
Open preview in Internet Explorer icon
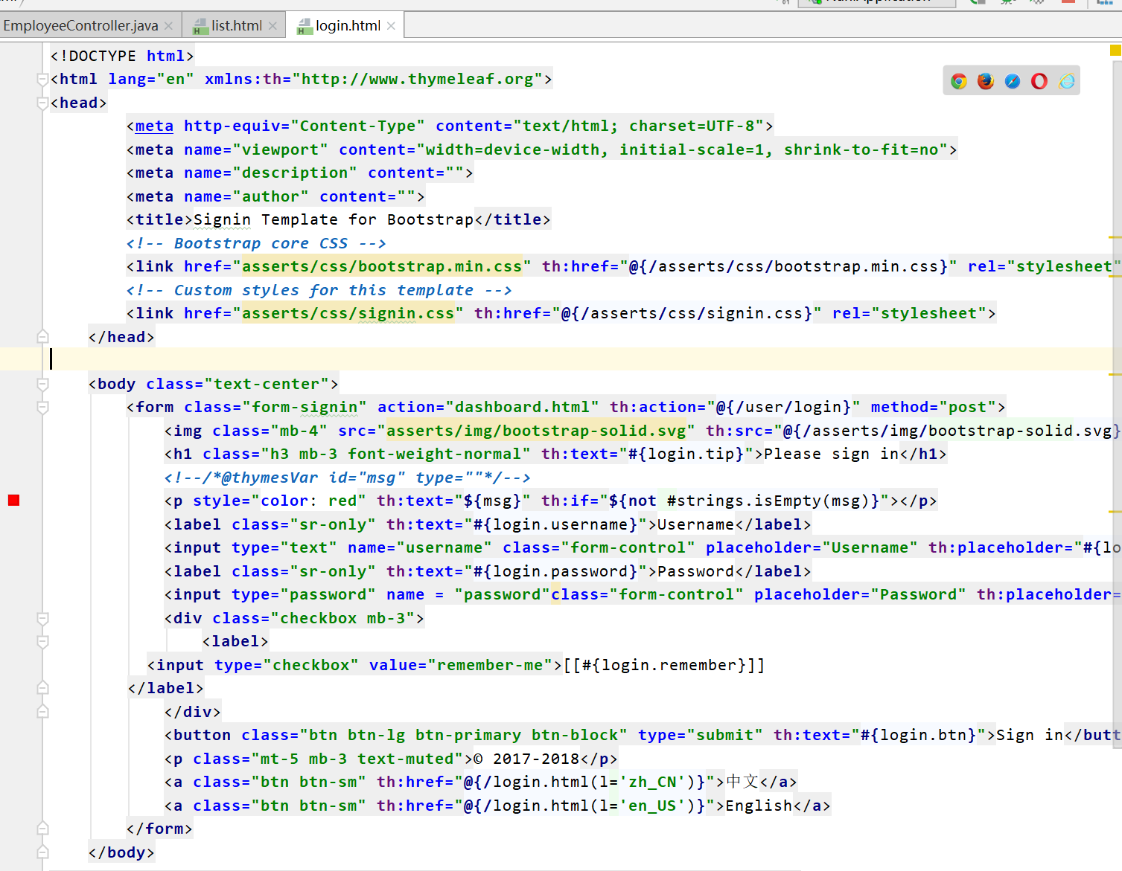(1067, 81)
